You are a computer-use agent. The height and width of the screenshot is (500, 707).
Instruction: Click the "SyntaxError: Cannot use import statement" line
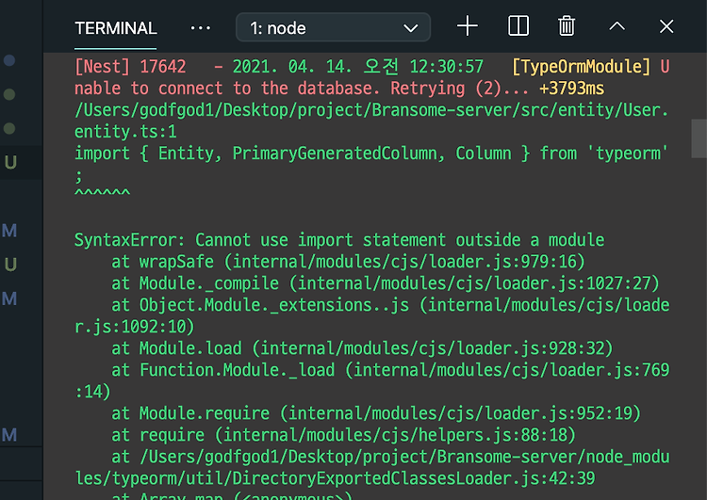pyautogui.click(x=339, y=239)
